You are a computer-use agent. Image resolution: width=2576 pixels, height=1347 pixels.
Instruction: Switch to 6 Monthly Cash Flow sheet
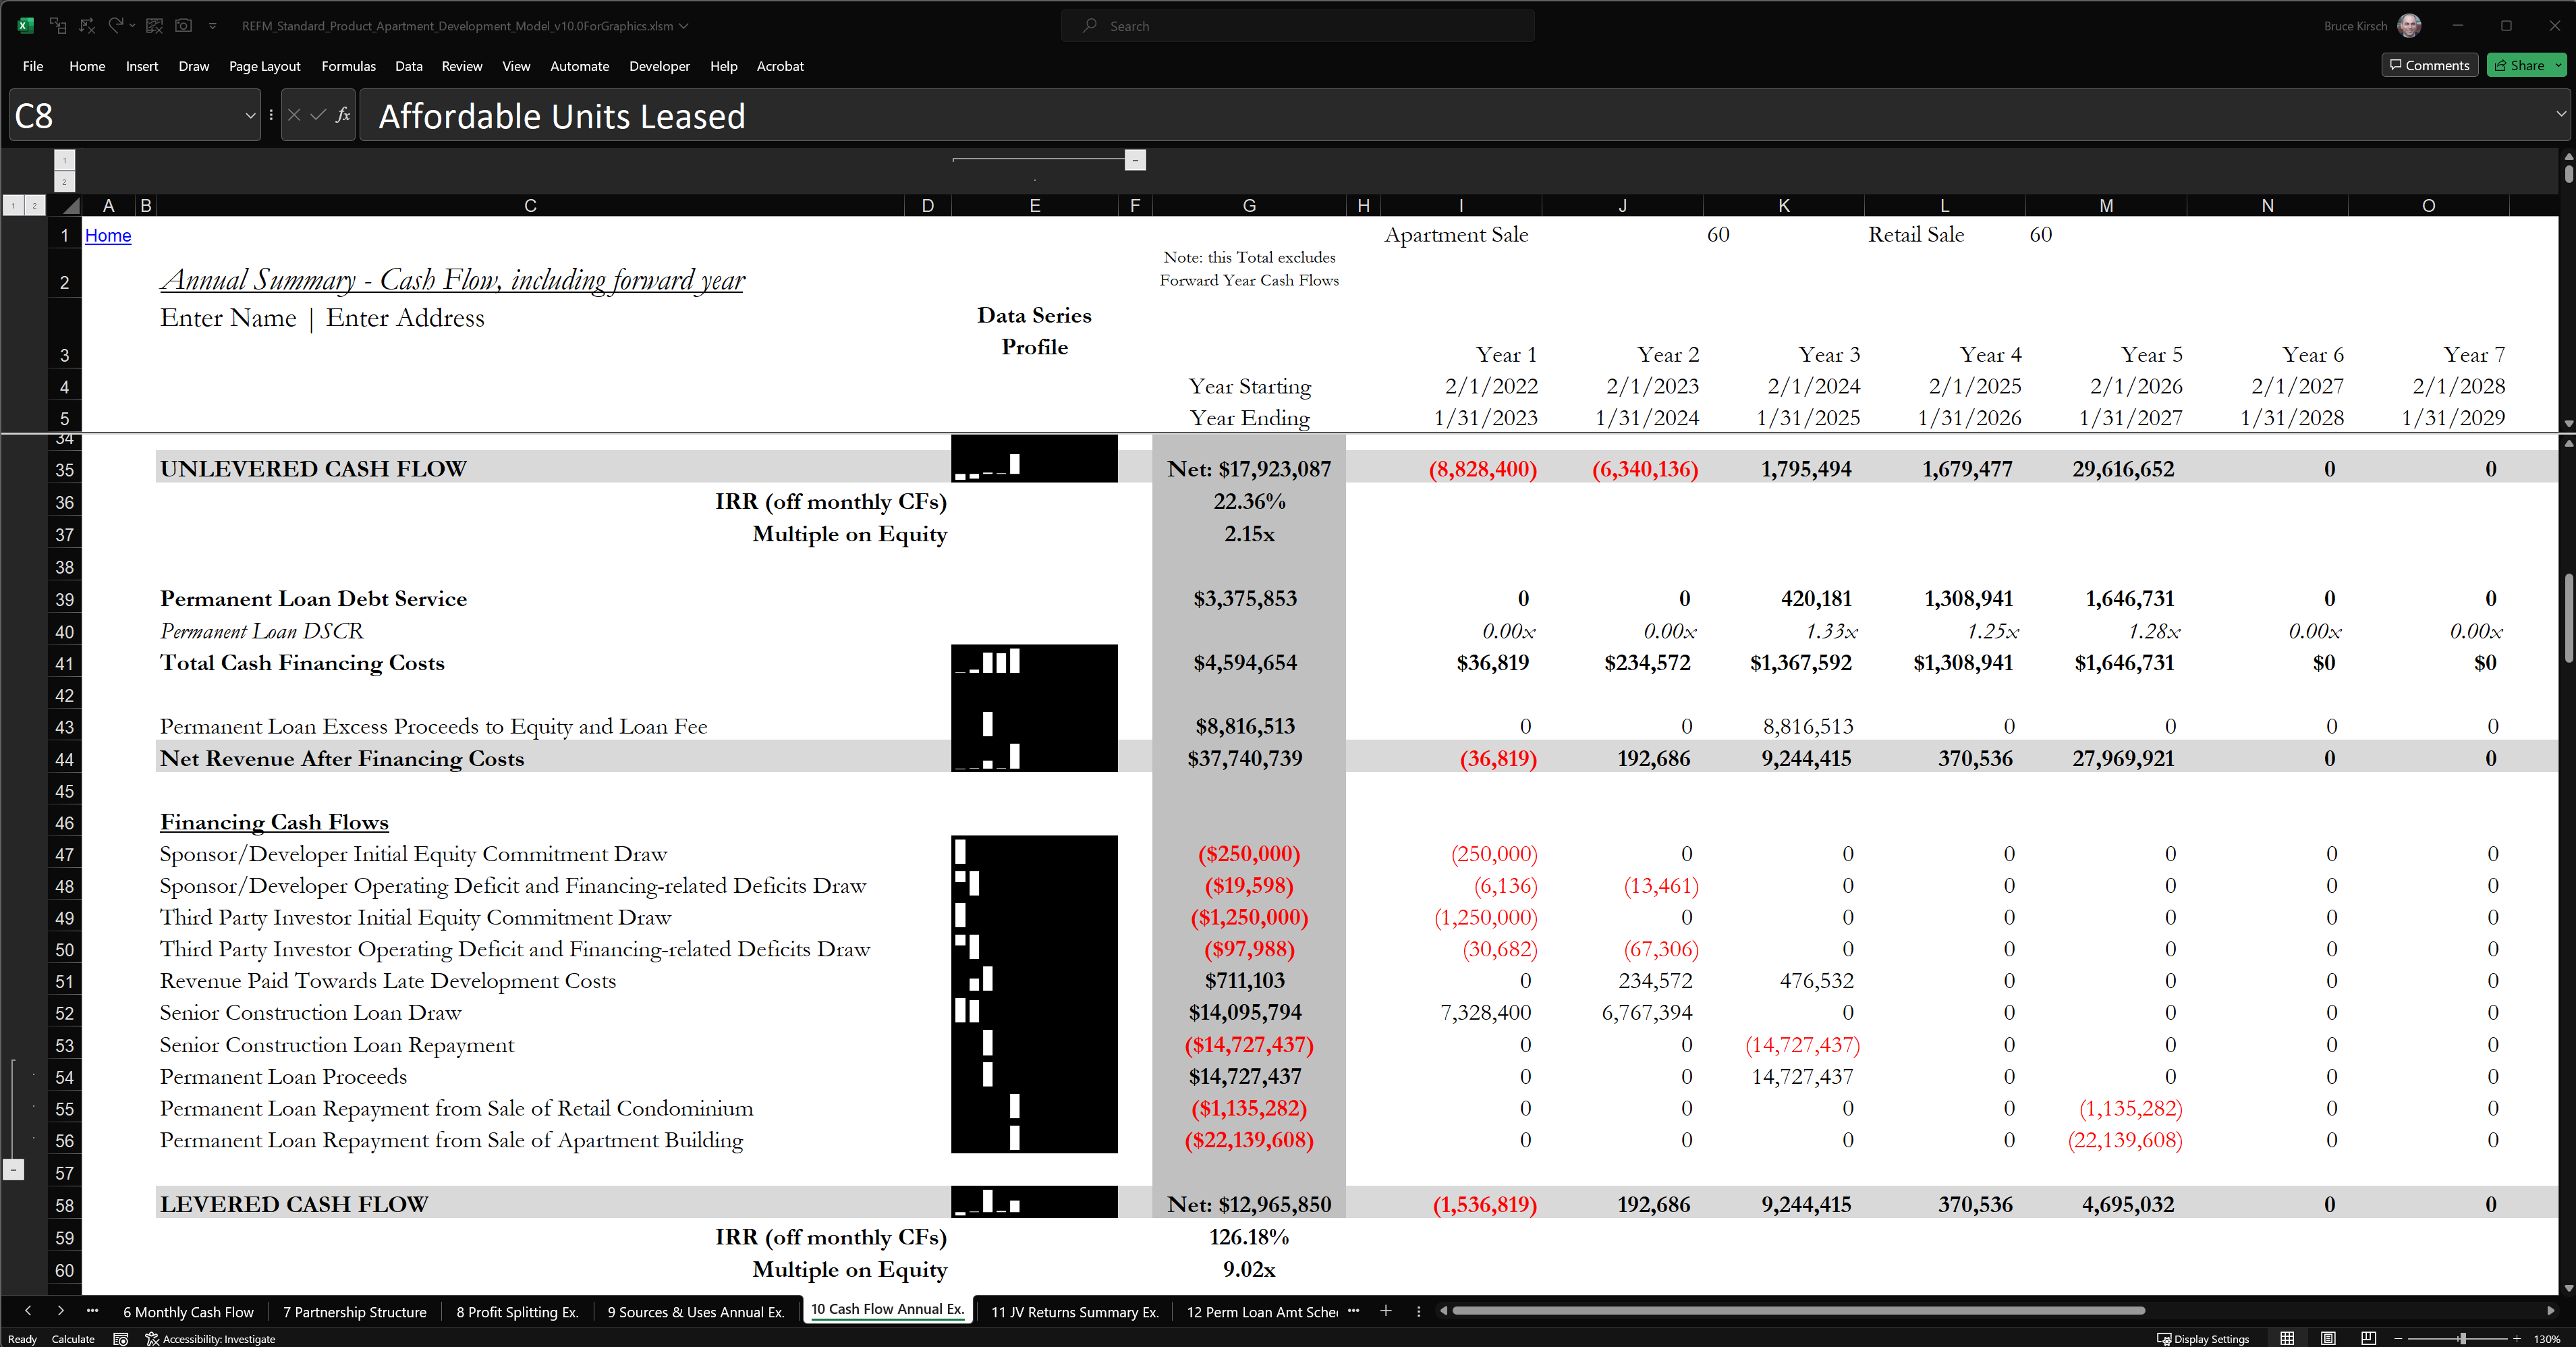click(x=188, y=1311)
